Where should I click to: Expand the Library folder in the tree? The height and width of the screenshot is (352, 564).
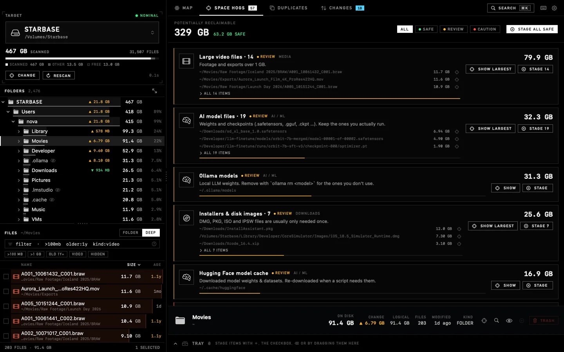pyautogui.click(x=18, y=131)
